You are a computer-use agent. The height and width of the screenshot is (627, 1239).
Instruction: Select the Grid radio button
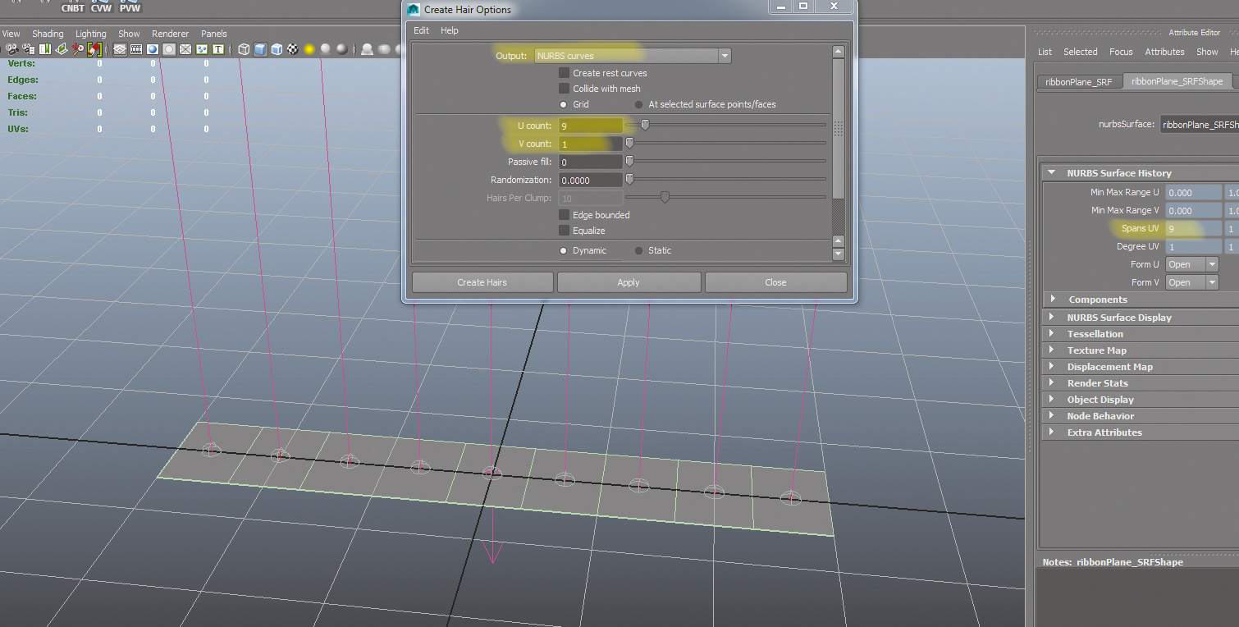coord(563,104)
